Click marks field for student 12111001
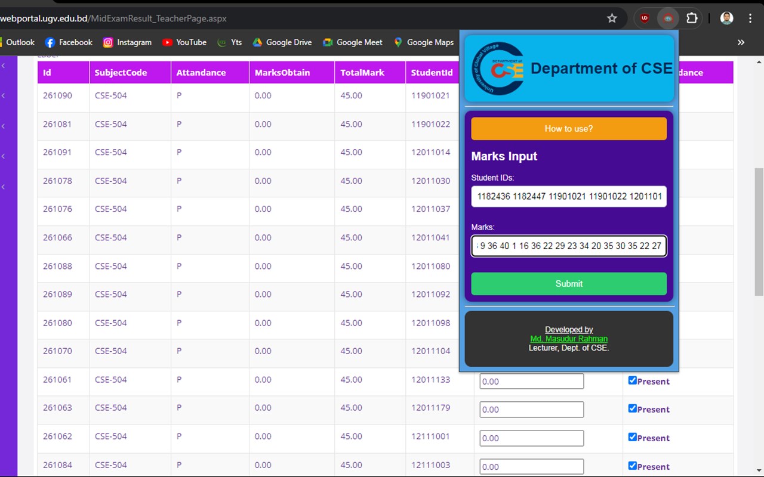The width and height of the screenshot is (764, 477). (532, 438)
